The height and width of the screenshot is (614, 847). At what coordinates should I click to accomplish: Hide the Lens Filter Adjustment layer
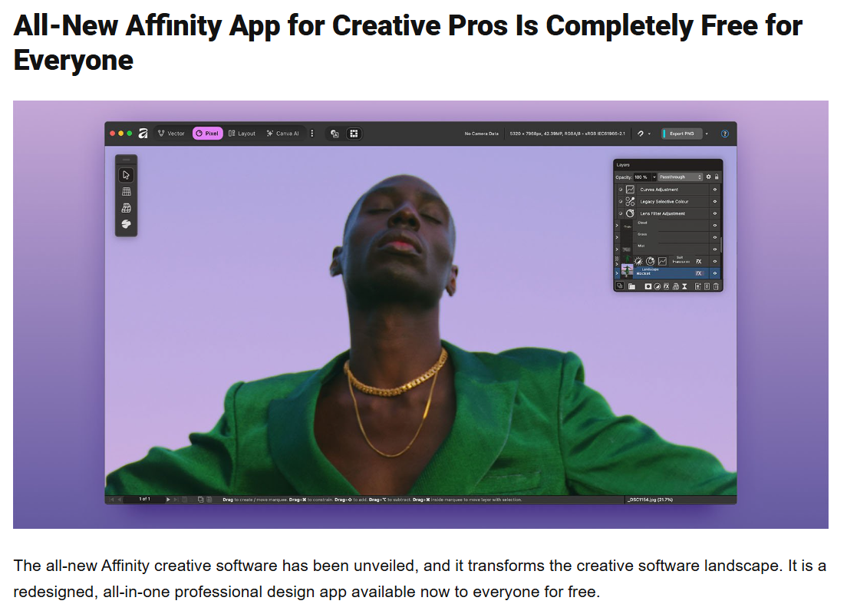click(714, 213)
